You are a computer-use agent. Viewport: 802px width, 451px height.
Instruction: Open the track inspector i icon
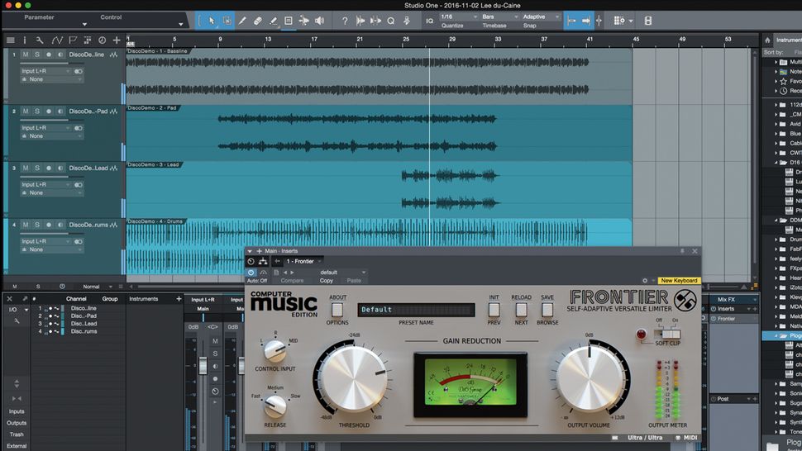25,40
